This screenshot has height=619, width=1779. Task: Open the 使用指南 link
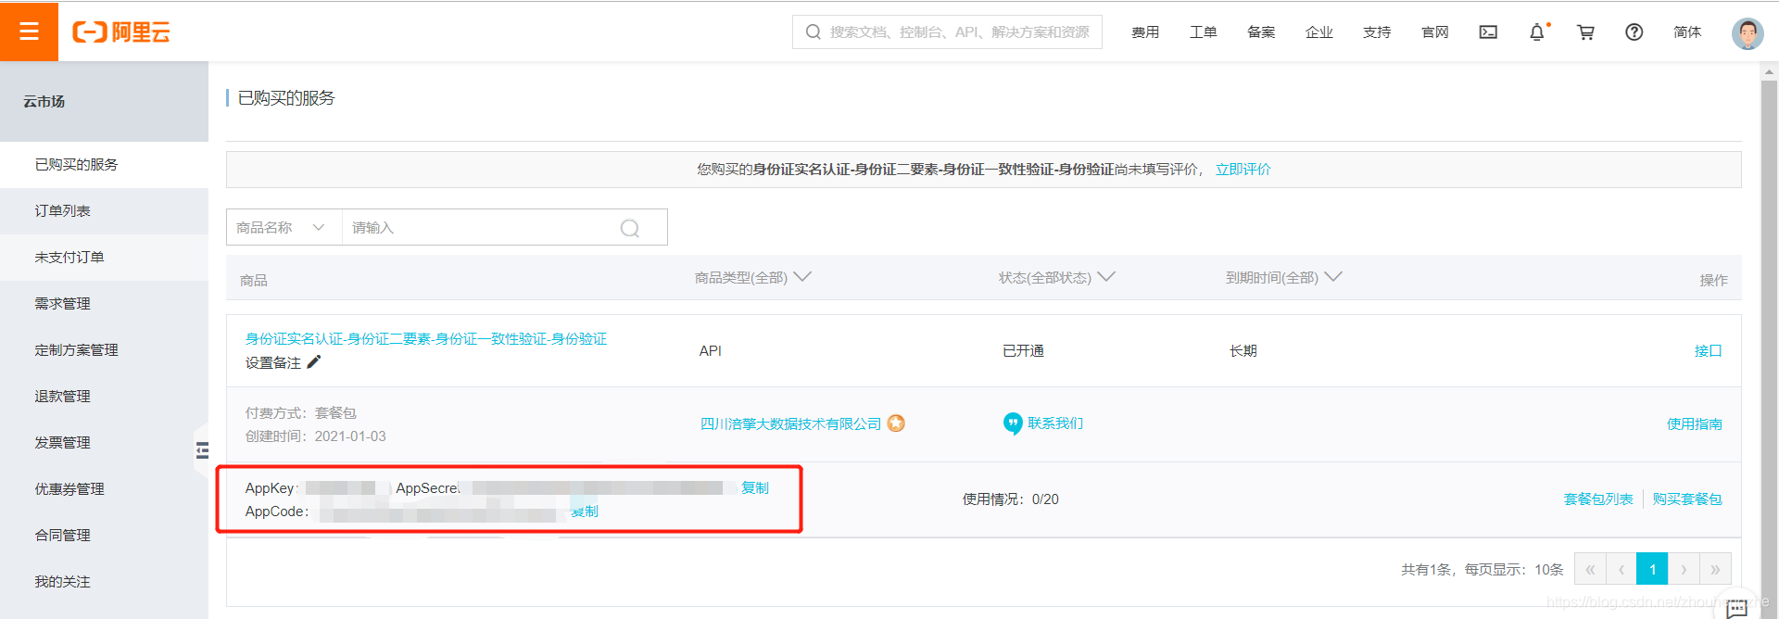1695,424
